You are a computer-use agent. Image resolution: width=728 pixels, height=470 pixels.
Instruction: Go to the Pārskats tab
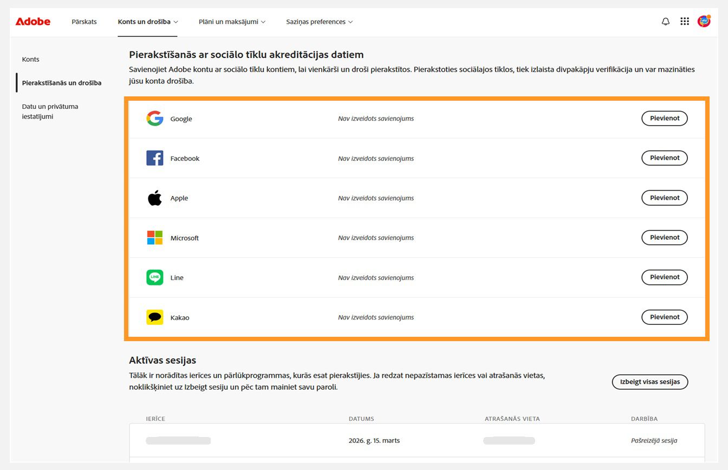(x=84, y=22)
